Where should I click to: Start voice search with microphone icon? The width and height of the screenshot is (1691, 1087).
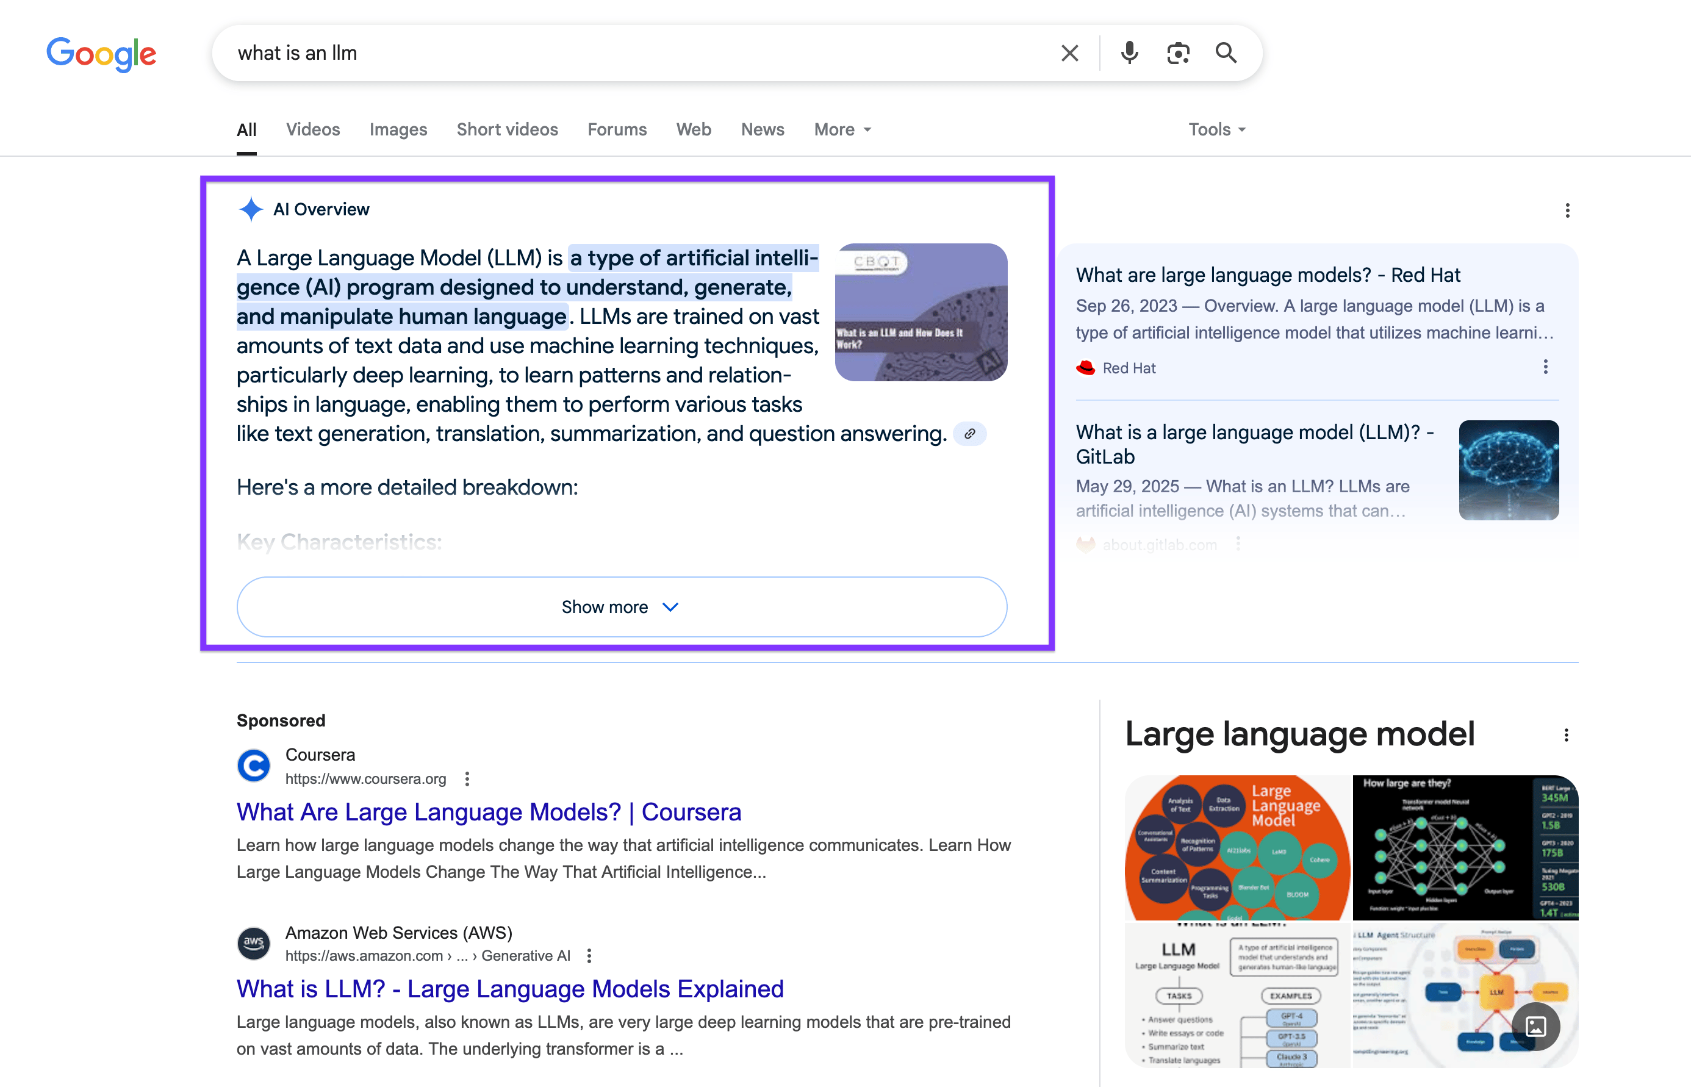point(1129,53)
